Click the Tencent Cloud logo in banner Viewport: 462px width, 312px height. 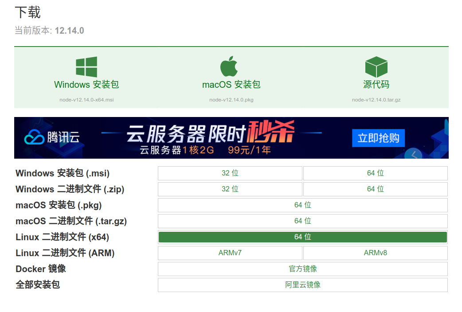(x=52, y=137)
